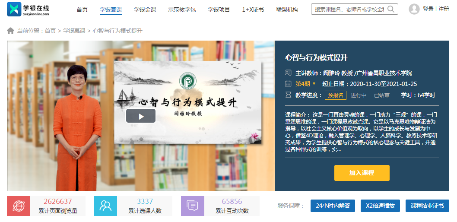Play the course intro video

pos(141,116)
